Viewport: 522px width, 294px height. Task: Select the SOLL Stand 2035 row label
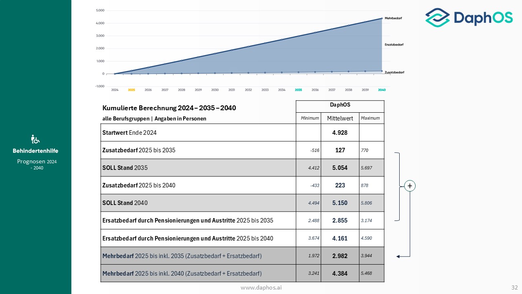(124, 168)
